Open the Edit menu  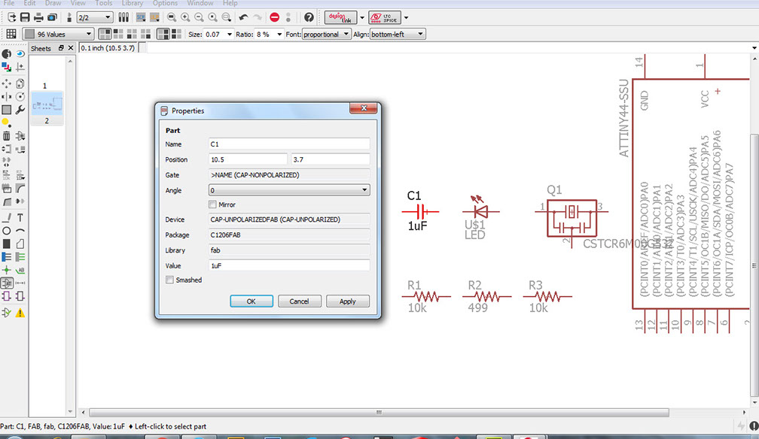tap(29, 3)
